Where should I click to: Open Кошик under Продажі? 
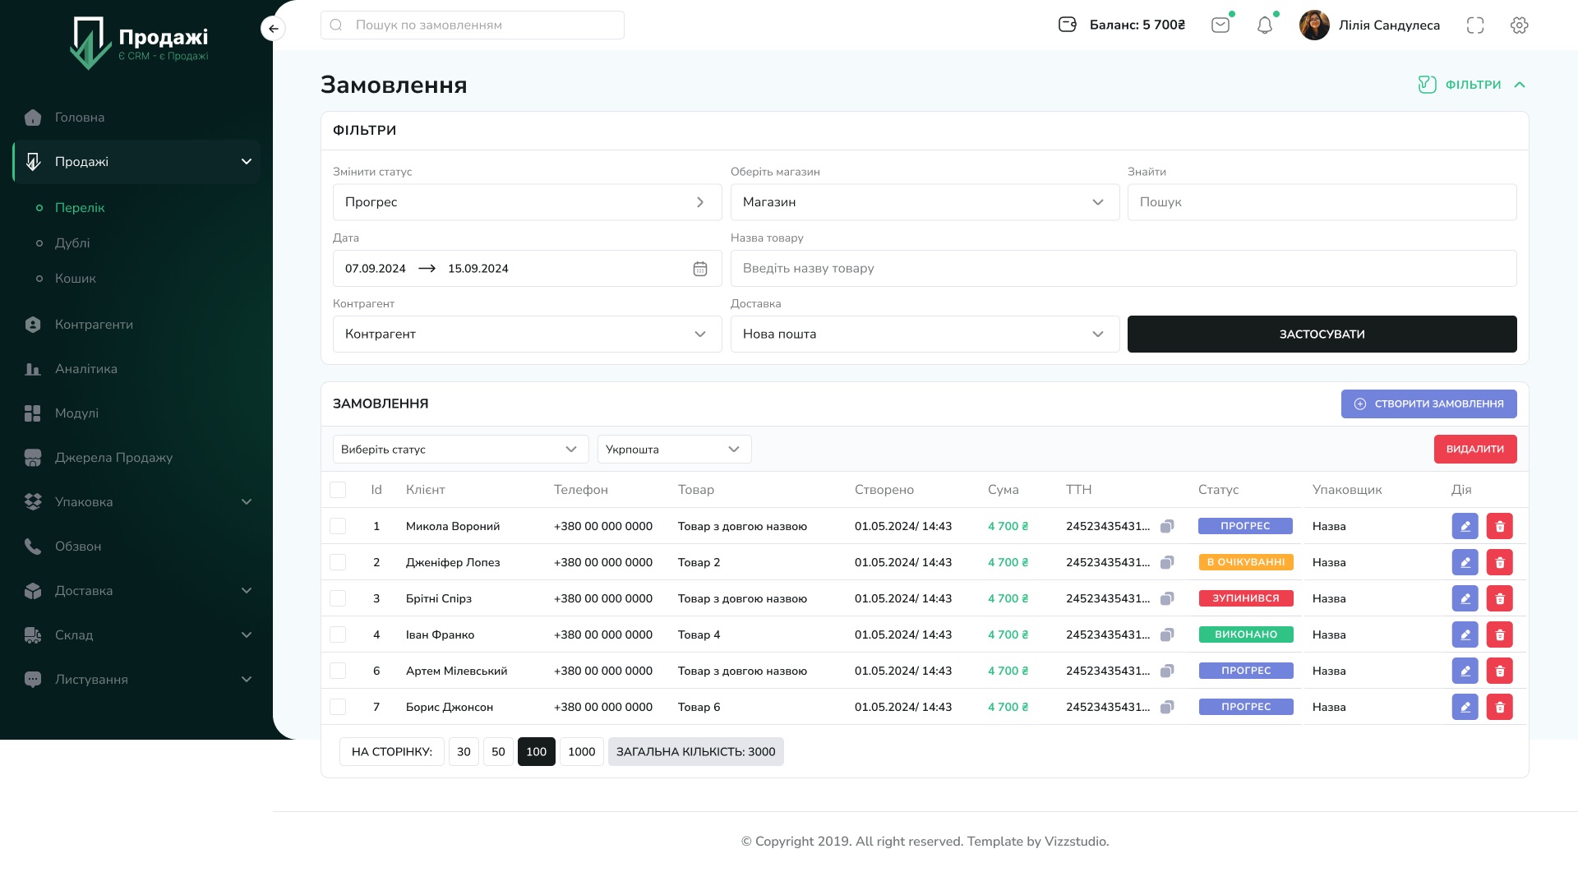[76, 279]
